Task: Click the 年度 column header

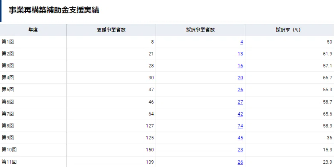Action: pyautogui.click(x=33, y=30)
